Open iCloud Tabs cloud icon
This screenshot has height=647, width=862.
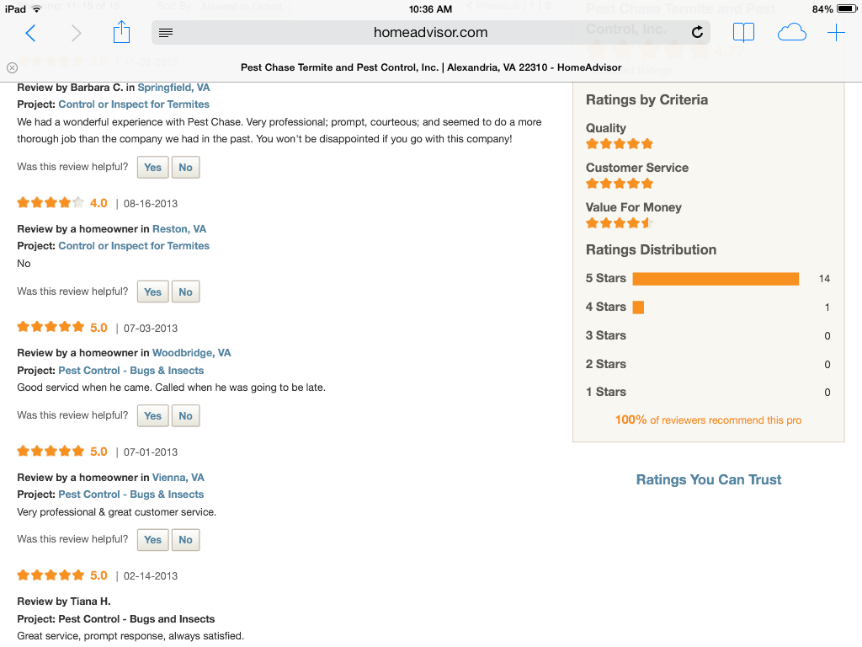coord(791,33)
